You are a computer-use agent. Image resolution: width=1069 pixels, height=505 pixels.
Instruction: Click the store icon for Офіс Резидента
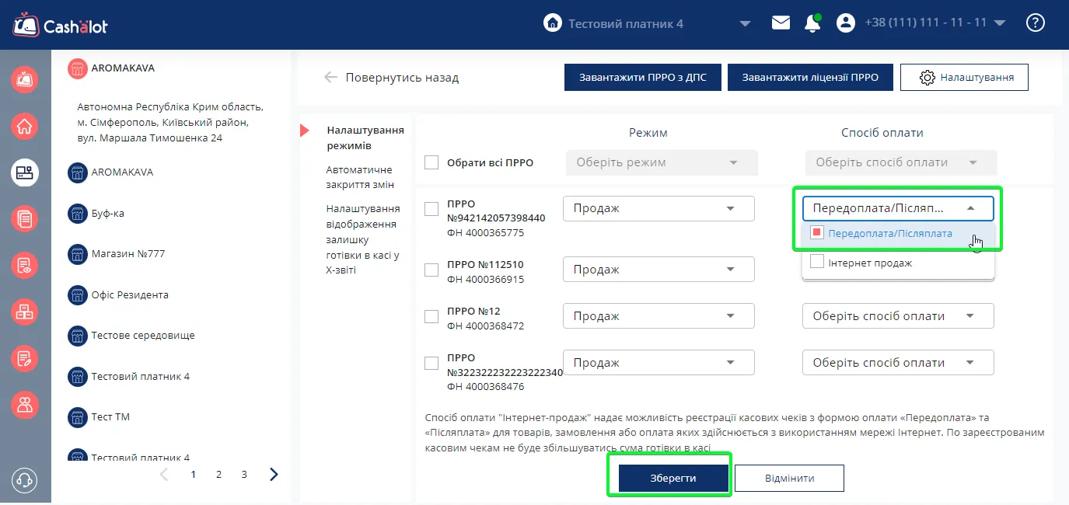pyautogui.click(x=77, y=295)
